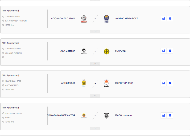Open the ΑΕΚ Betsson team link

coord(68,51)
